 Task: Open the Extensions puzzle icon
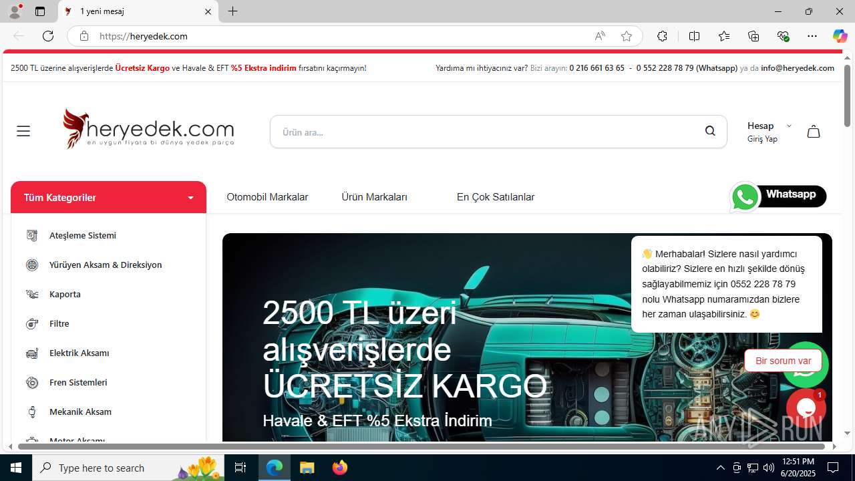pyautogui.click(x=662, y=36)
